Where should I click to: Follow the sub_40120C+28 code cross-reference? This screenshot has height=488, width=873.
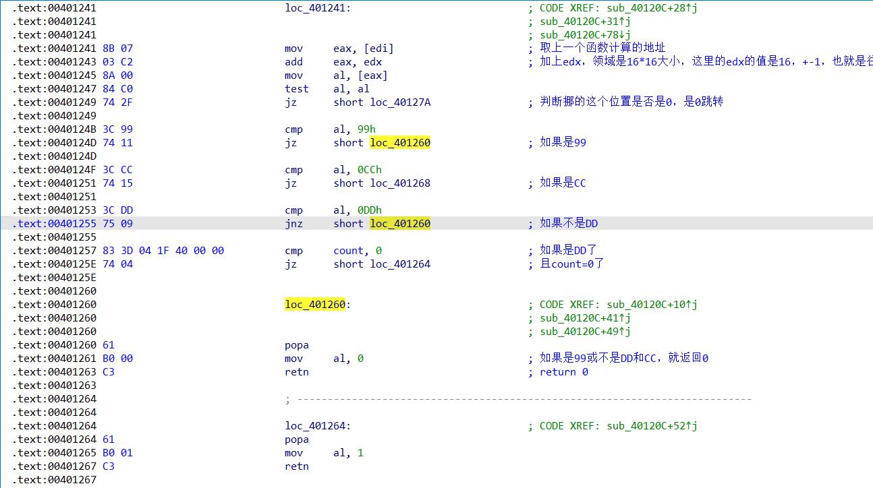point(648,8)
